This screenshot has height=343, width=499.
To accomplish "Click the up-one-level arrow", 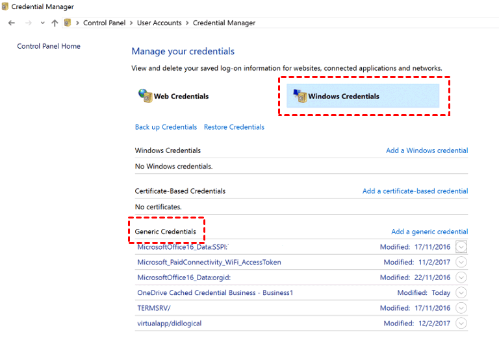I will tap(55, 23).
